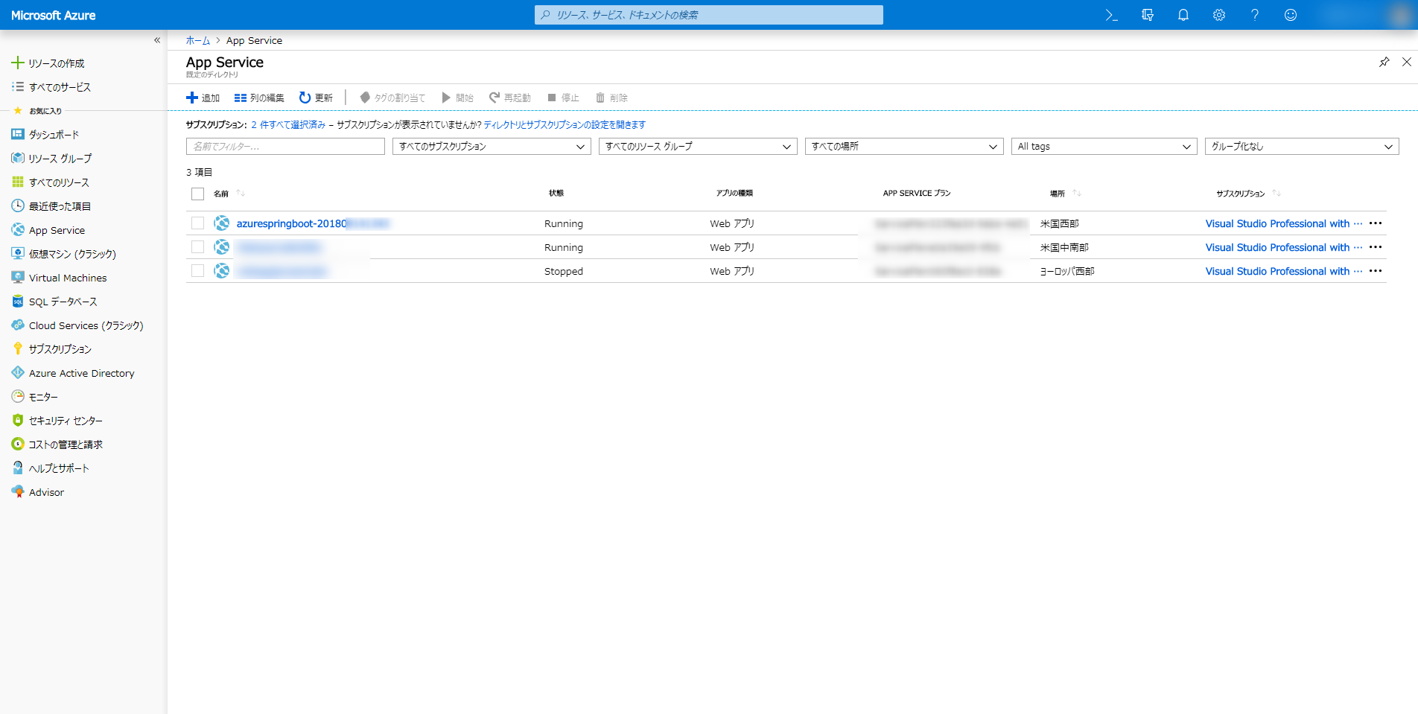Click the 列の編集 edit columns button
Image resolution: width=1418 pixels, height=714 pixels.
pyautogui.click(x=259, y=98)
